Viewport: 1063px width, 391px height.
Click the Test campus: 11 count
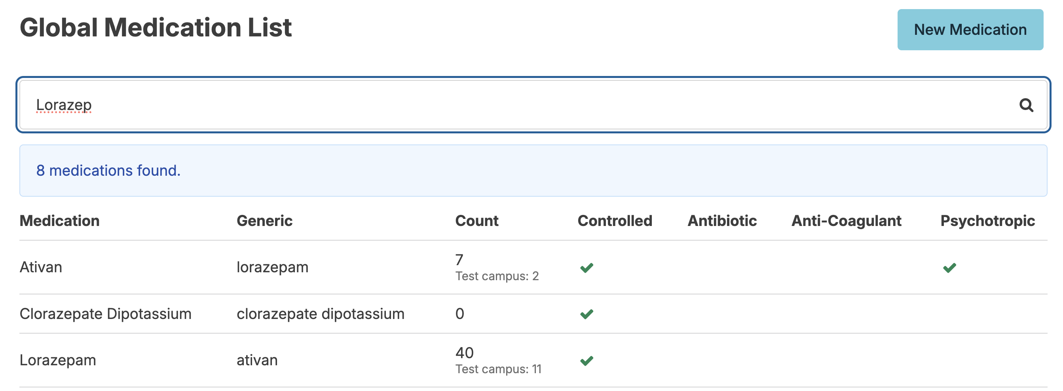pos(498,369)
